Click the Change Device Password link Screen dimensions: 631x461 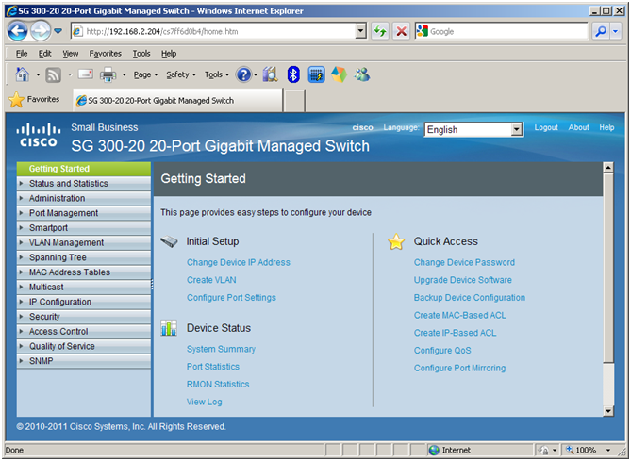(x=464, y=263)
